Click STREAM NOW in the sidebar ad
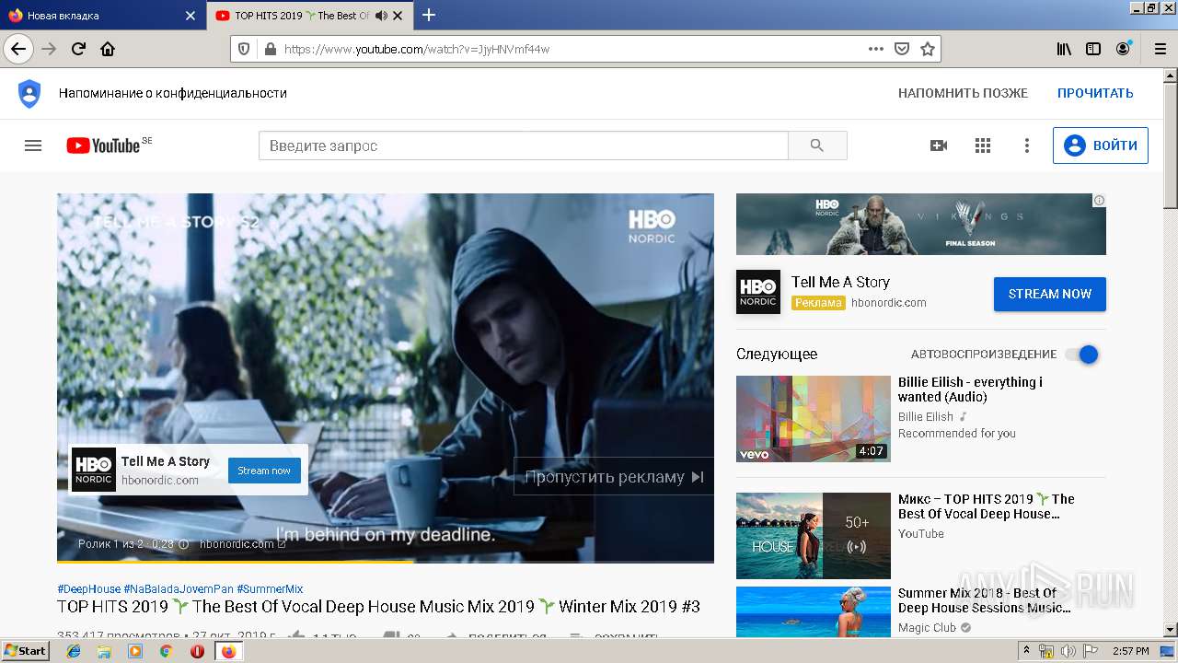This screenshot has height=663, width=1178. [x=1050, y=294]
